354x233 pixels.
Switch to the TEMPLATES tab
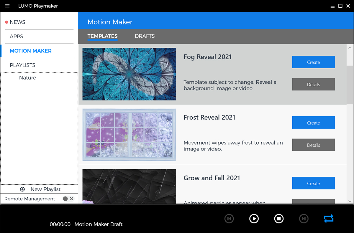[103, 36]
